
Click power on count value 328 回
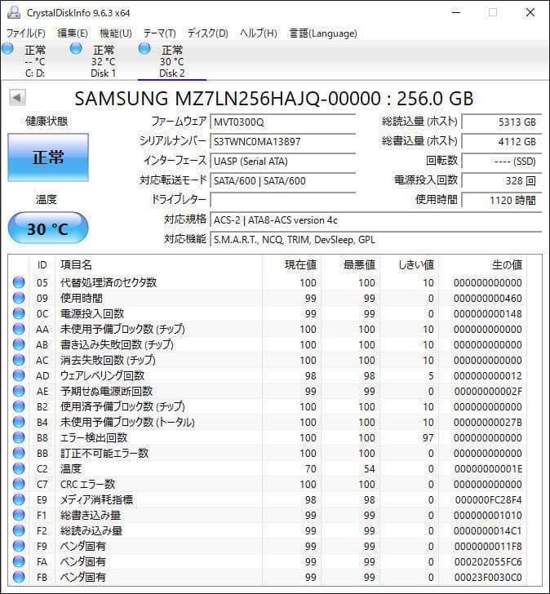502,180
